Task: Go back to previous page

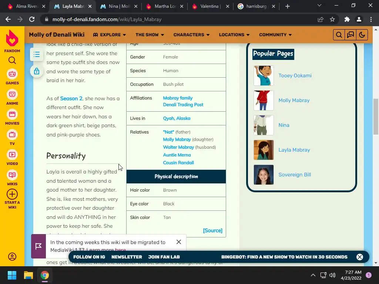Action: point(8,19)
